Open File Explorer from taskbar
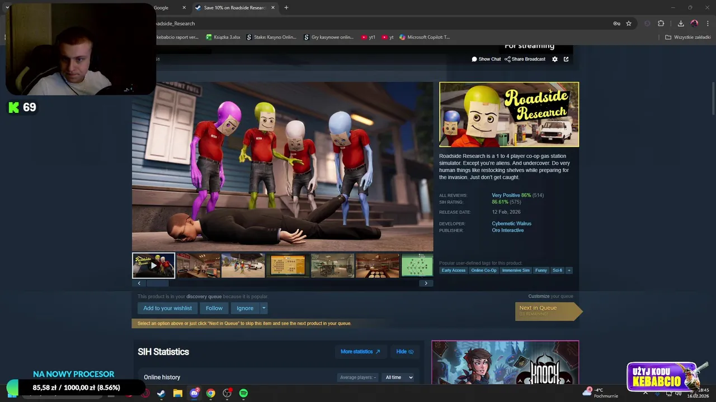 [178, 393]
